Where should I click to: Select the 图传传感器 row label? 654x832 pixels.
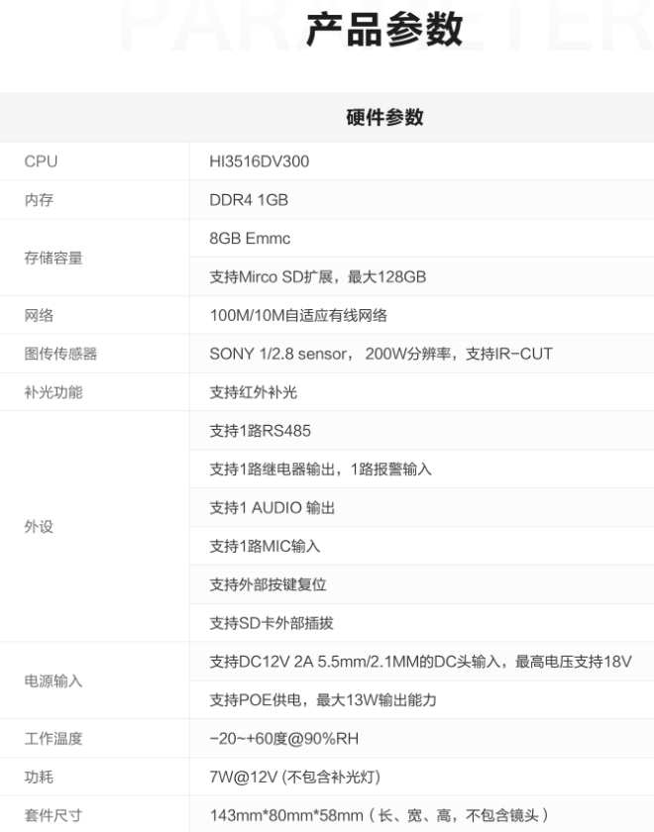[x=60, y=354]
